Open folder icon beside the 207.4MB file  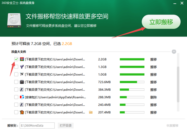pos(91,112)
